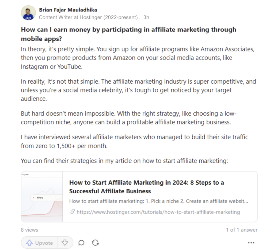Open the three-dot more options menu

pos(251,243)
